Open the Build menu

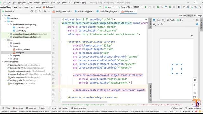click(x=53, y=3)
